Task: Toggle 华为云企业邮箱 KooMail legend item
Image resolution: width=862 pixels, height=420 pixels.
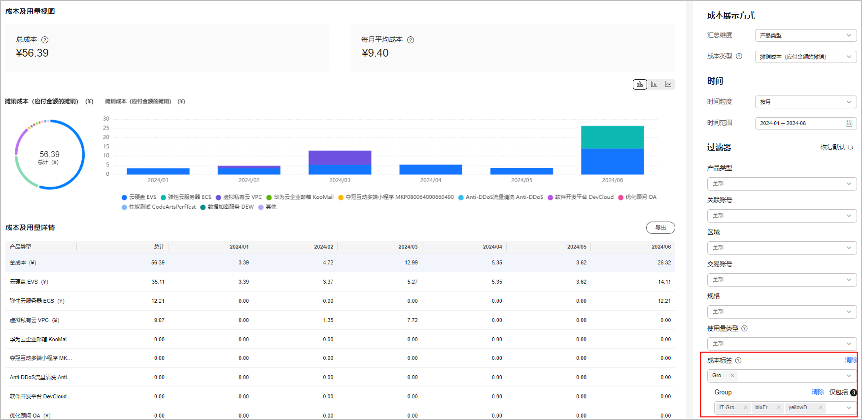Action: [300, 197]
